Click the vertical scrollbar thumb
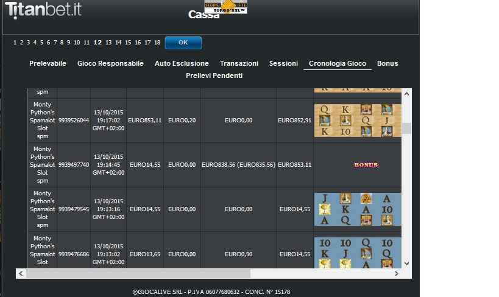The height and width of the screenshot is (297, 499). pyautogui.click(x=406, y=128)
